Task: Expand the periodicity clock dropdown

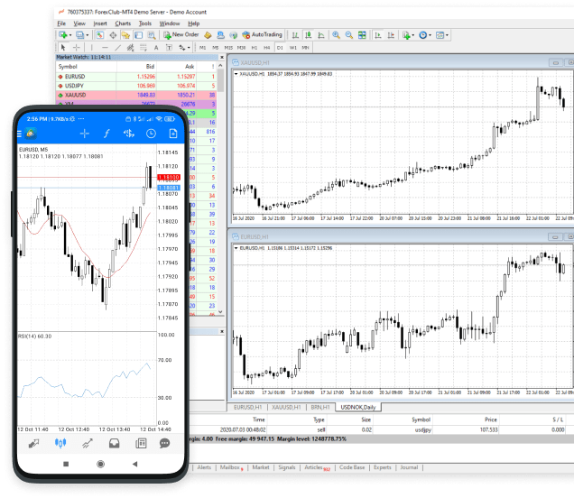Action: click(x=430, y=34)
